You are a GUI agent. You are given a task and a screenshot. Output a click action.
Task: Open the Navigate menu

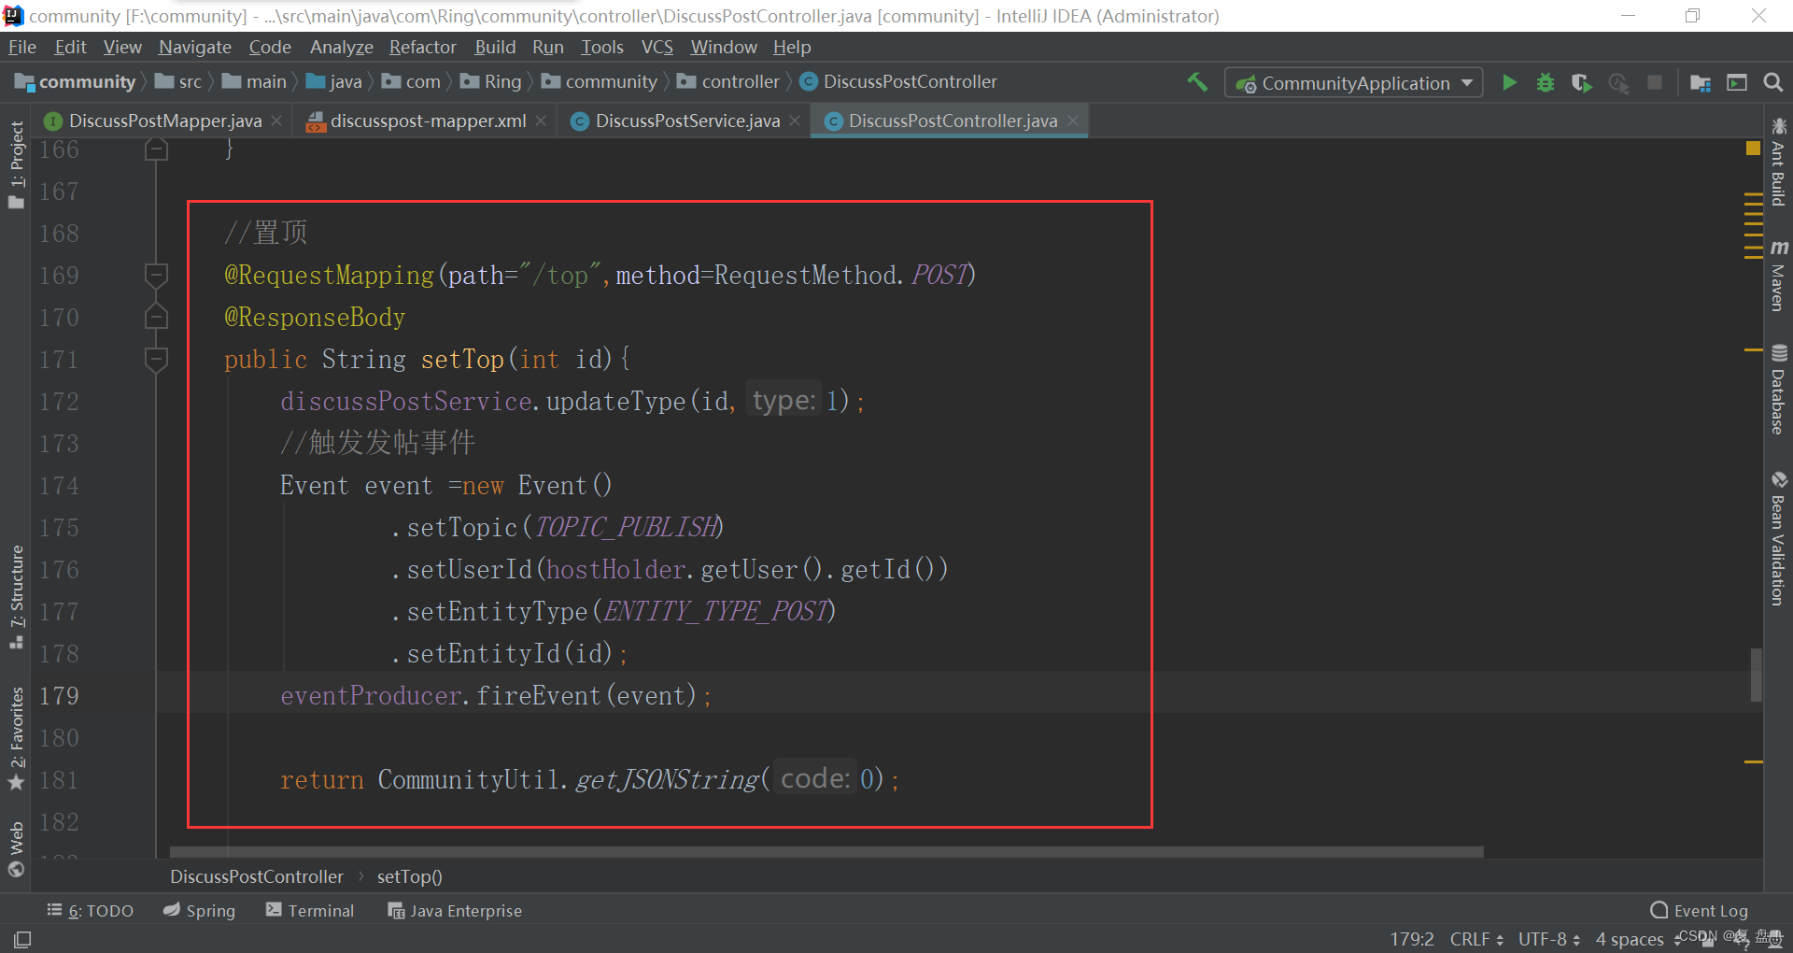click(195, 47)
